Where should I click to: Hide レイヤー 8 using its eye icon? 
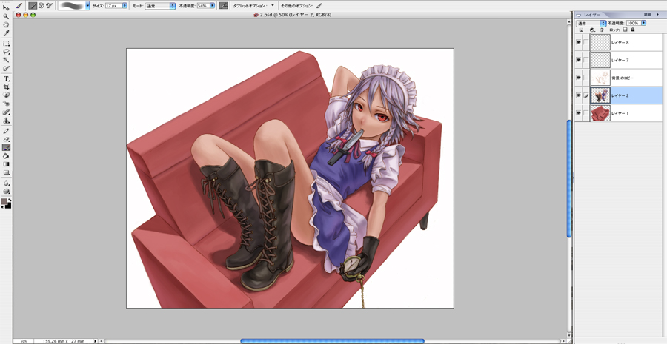pyautogui.click(x=578, y=43)
